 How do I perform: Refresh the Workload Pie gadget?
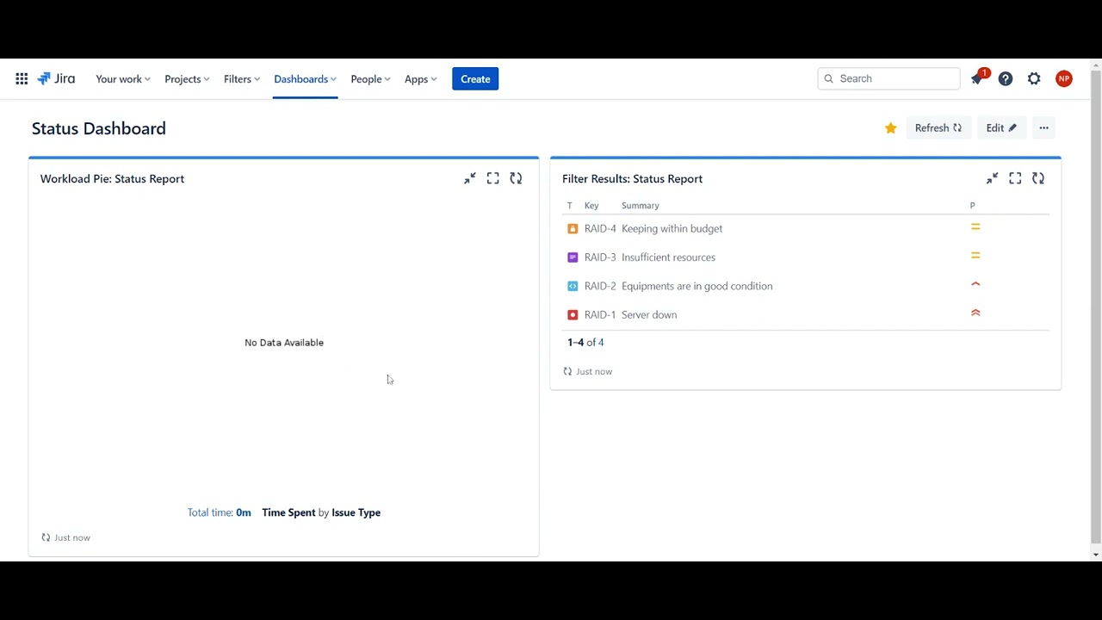(x=516, y=178)
